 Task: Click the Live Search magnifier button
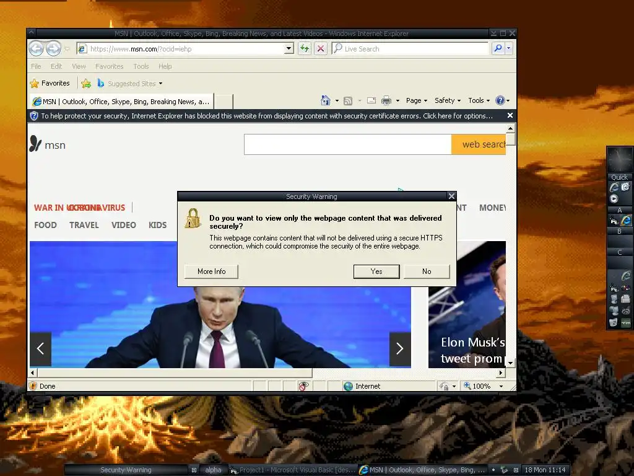pos(498,48)
